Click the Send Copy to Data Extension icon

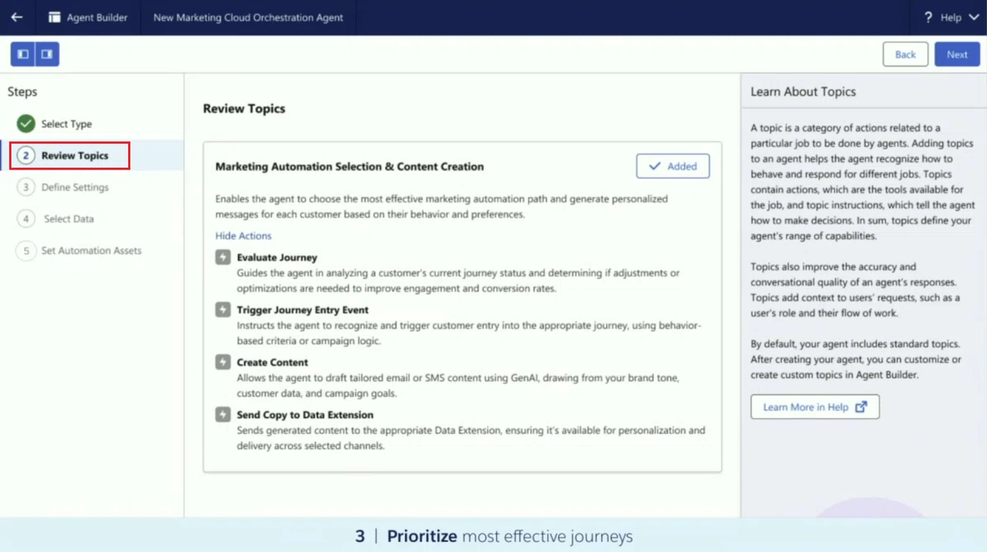tap(223, 415)
